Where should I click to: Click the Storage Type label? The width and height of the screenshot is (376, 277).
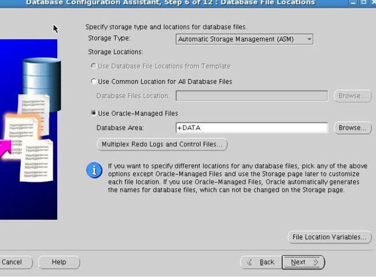click(x=109, y=38)
